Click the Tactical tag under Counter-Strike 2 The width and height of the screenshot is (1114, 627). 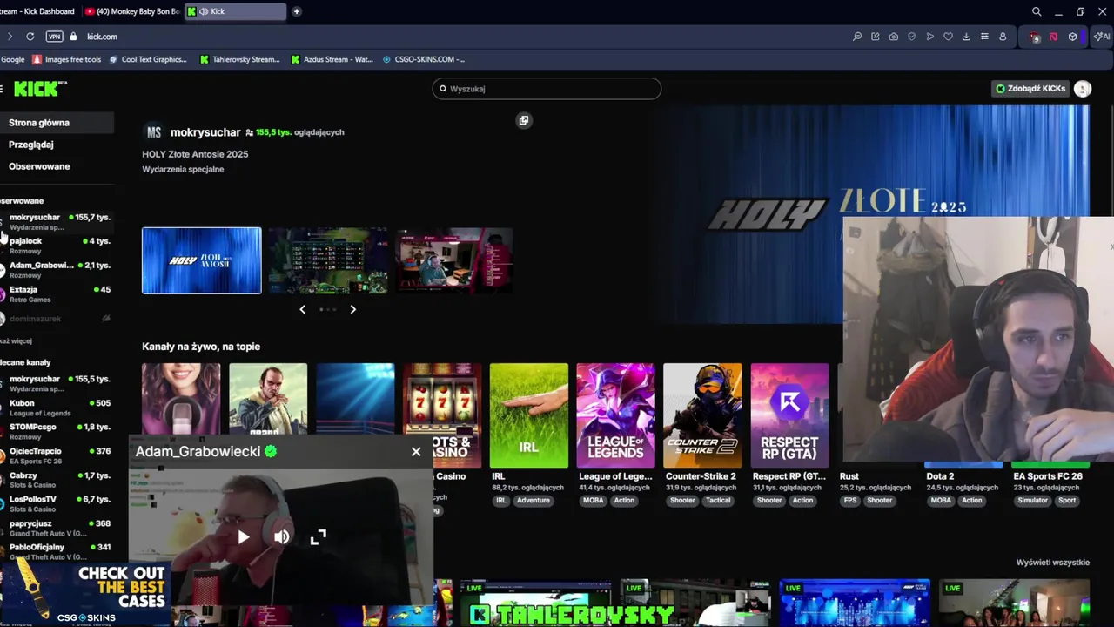tap(718, 501)
